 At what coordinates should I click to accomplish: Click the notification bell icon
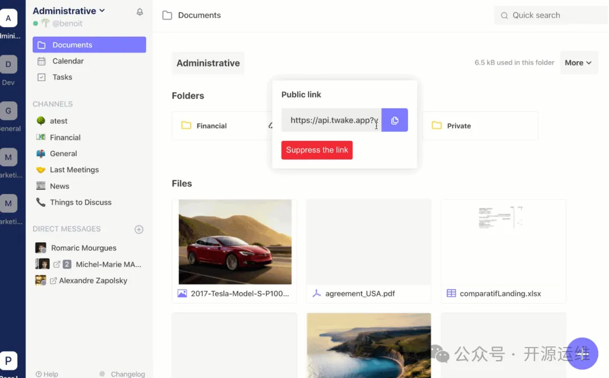140,12
